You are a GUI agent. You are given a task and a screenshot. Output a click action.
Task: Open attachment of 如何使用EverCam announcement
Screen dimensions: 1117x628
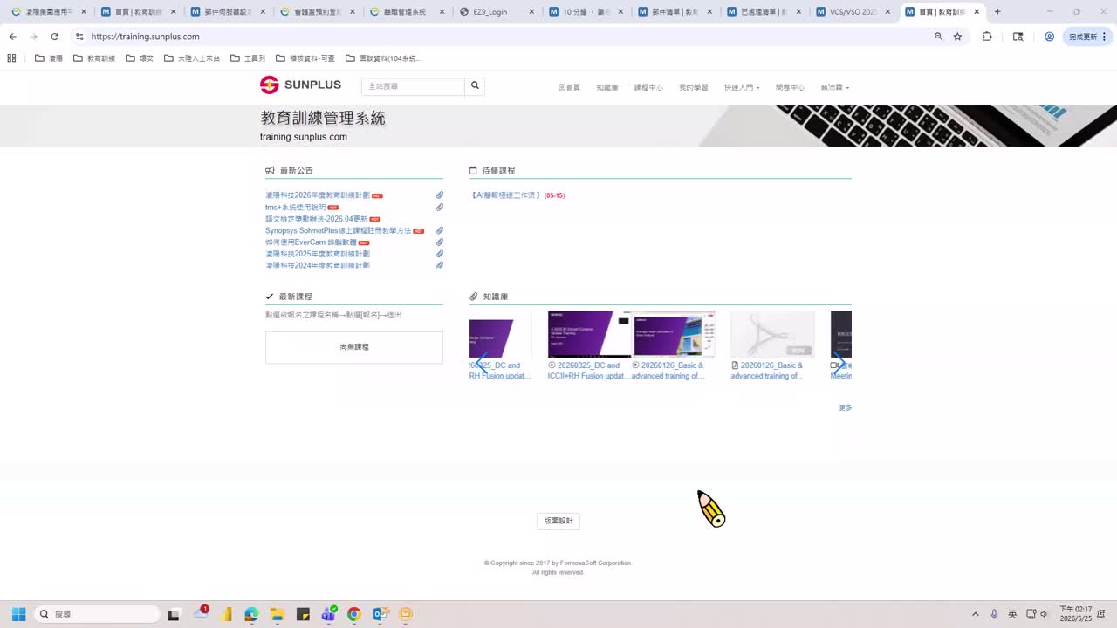(x=440, y=242)
